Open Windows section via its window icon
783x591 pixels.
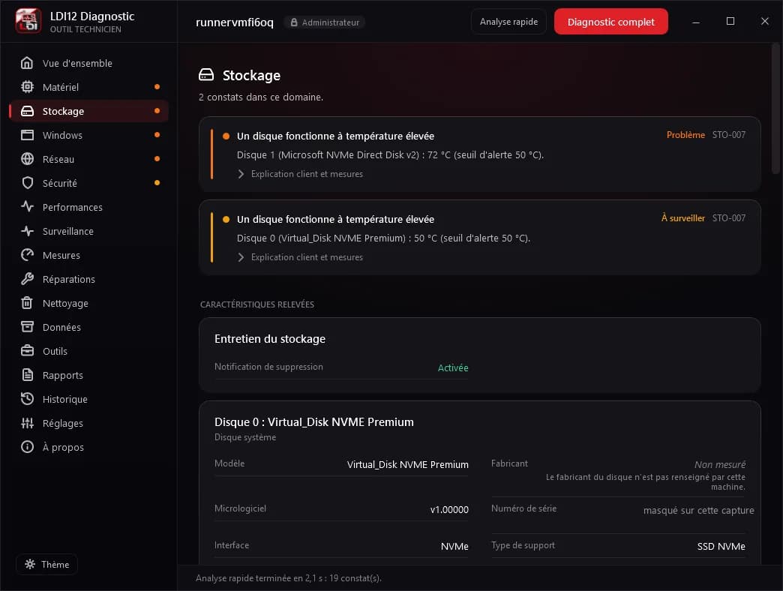point(28,135)
